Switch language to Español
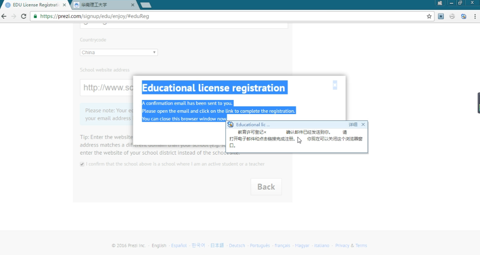 [179, 246]
